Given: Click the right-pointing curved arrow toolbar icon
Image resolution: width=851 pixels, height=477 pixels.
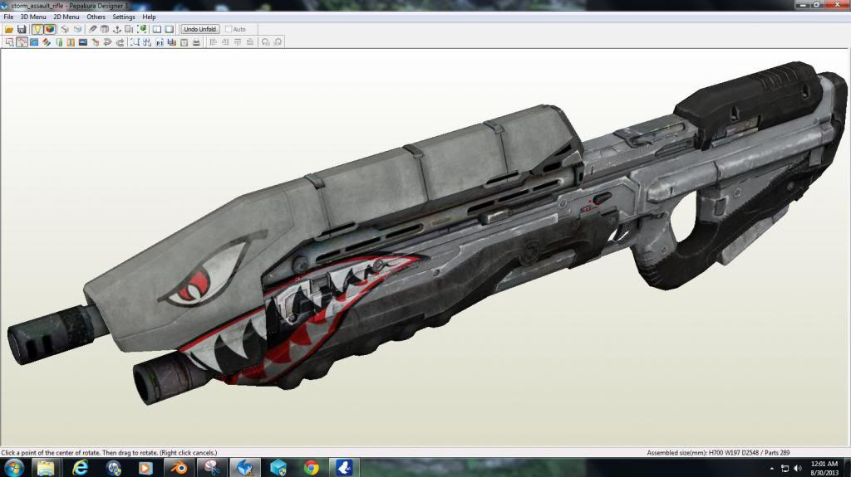Looking at the screenshot, I should tap(120, 42).
